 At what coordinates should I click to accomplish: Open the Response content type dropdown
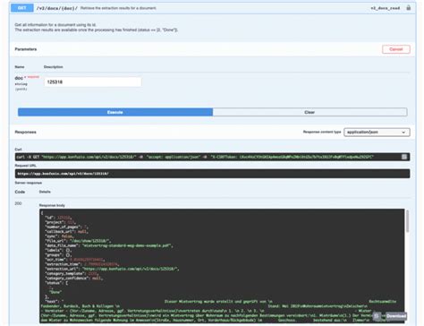pyautogui.click(x=377, y=132)
